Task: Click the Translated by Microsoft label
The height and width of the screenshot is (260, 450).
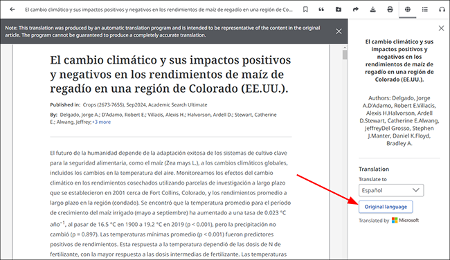Action: click(388, 220)
